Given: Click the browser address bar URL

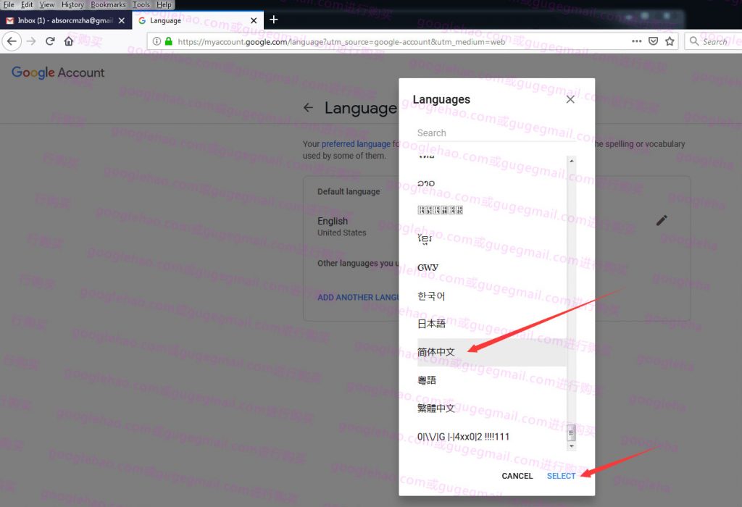Looking at the screenshot, I should (x=341, y=41).
